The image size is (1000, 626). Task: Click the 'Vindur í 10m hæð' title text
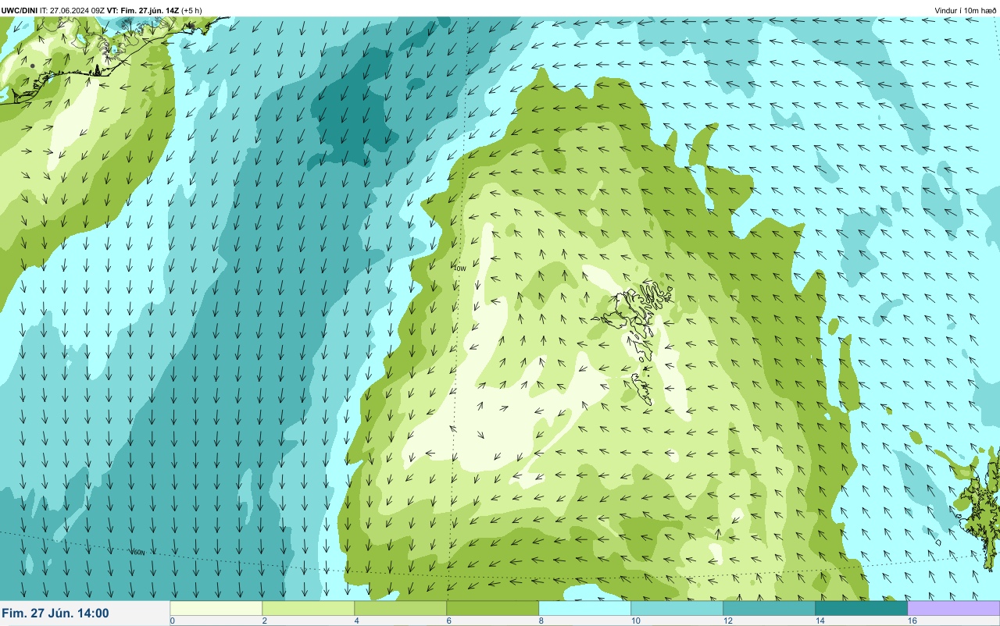[x=965, y=10]
